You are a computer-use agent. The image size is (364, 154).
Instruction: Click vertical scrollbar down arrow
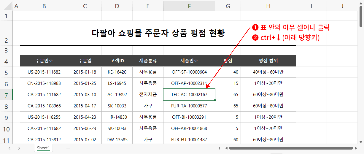(361, 142)
